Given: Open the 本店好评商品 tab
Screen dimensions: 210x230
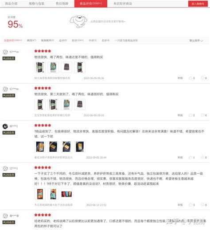Looking at the screenshot, I should (123, 4).
